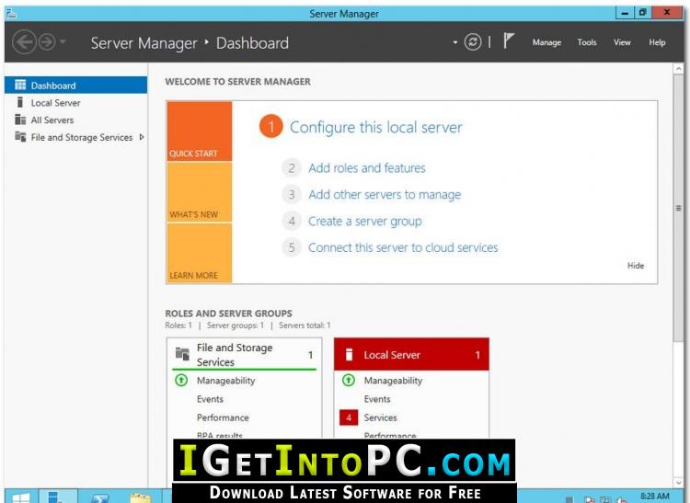Screen dimensions: 690x503
Task: Click the All Servers sidebar icon
Action: 20,120
